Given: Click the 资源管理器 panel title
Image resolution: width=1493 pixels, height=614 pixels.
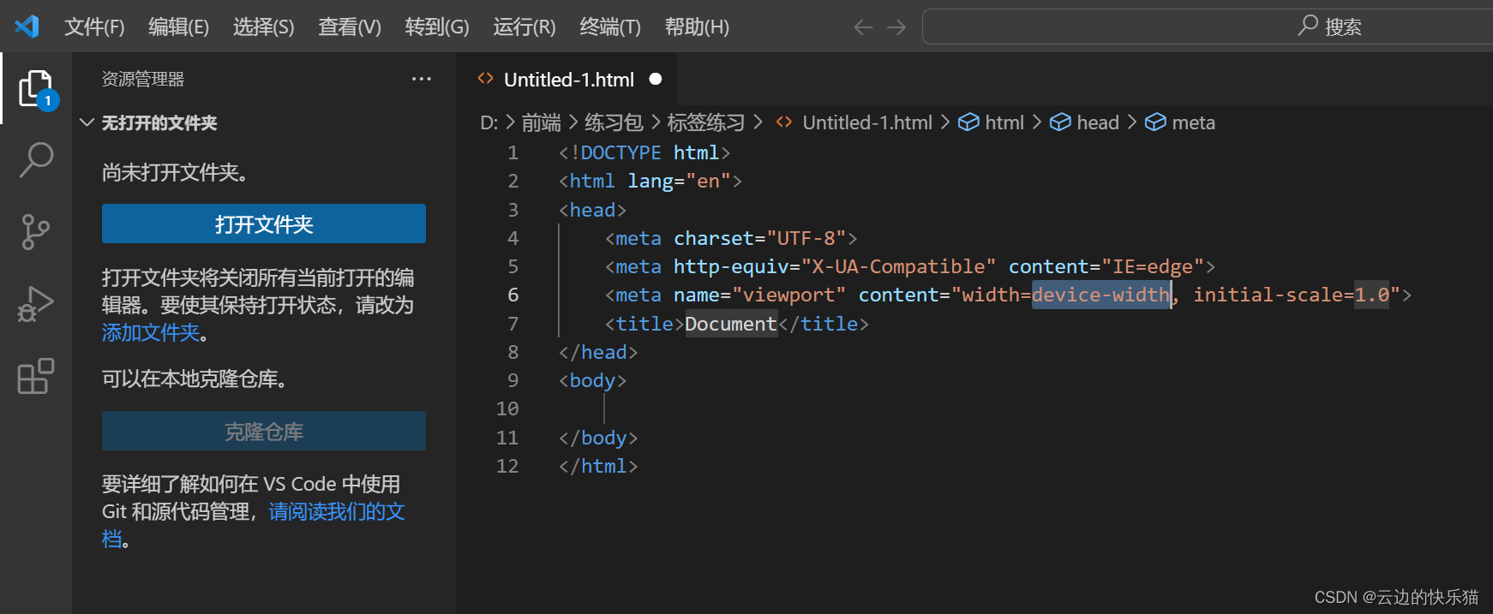Looking at the screenshot, I should click(x=143, y=79).
